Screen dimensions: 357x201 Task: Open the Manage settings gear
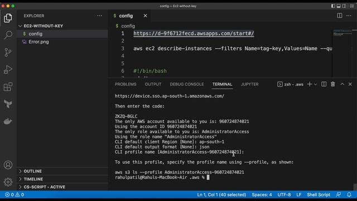[x=8, y=182]
